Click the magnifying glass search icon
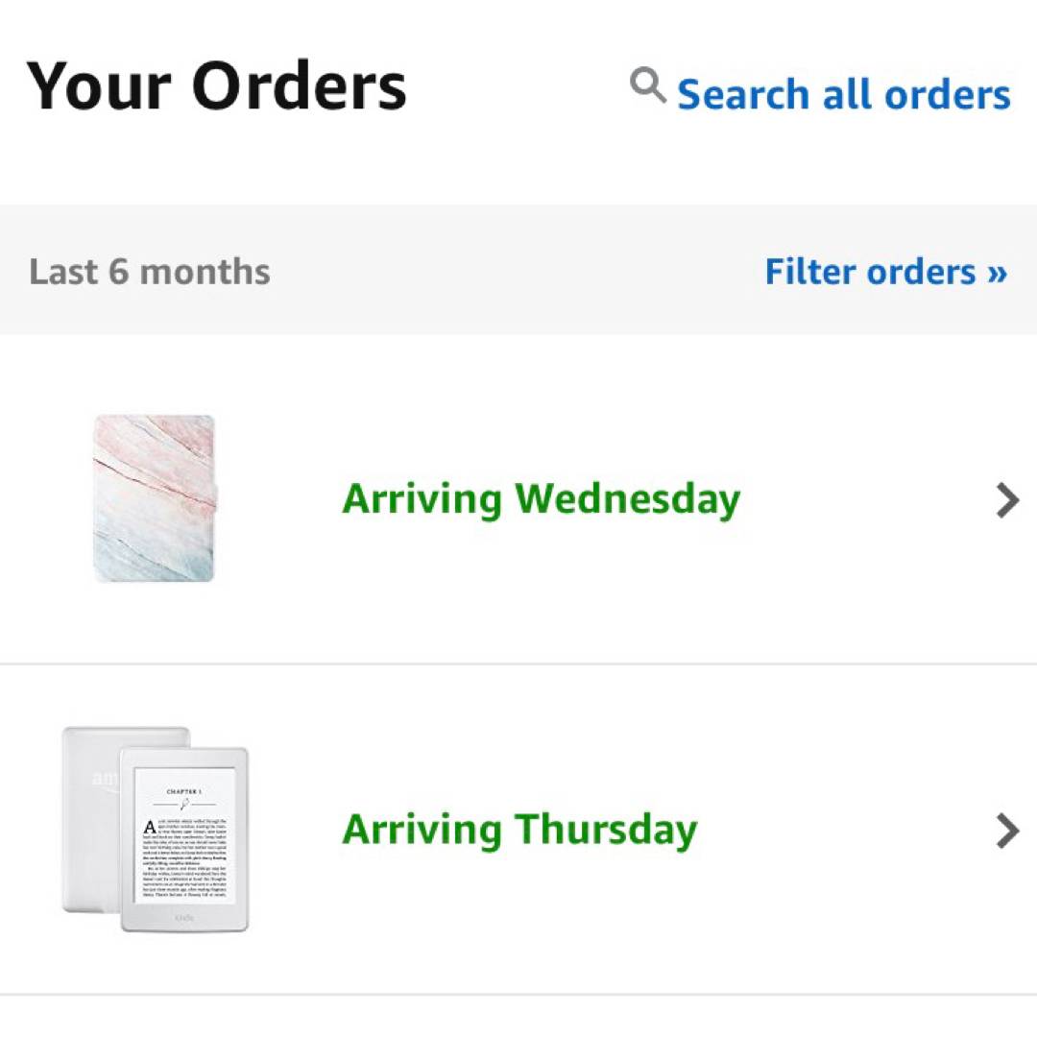 click(648, 87)
